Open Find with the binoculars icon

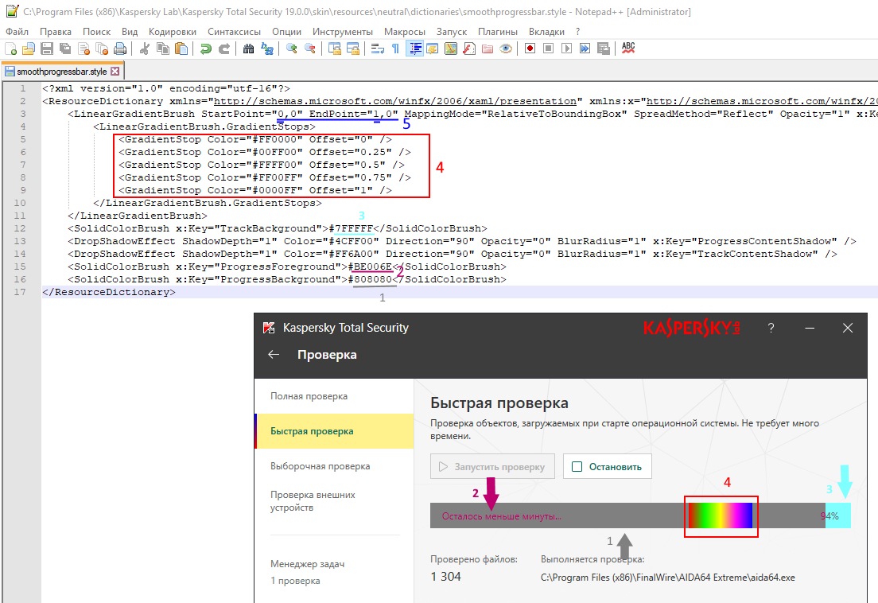point(248,49)
